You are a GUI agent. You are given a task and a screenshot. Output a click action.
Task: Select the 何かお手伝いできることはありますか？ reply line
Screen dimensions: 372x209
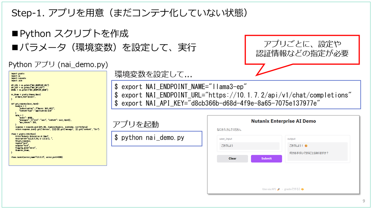click(x=309, y=153)
